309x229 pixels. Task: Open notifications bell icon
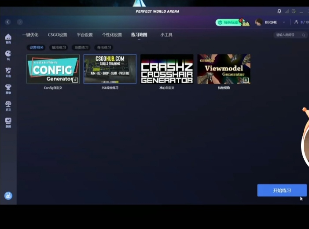coord(279,11)
